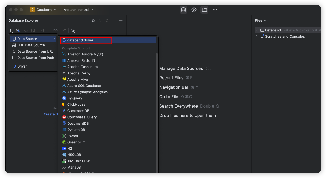
Task: Click the data source list scrollbar
Action: tap(157, 113)
